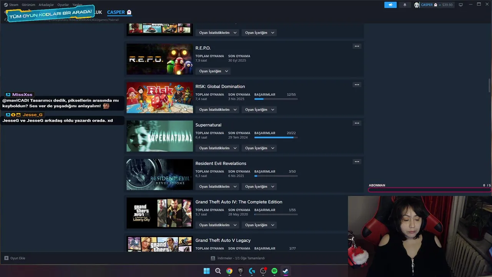
Task: Click the Steam logo in menu bar
Action: coord(6,5)
